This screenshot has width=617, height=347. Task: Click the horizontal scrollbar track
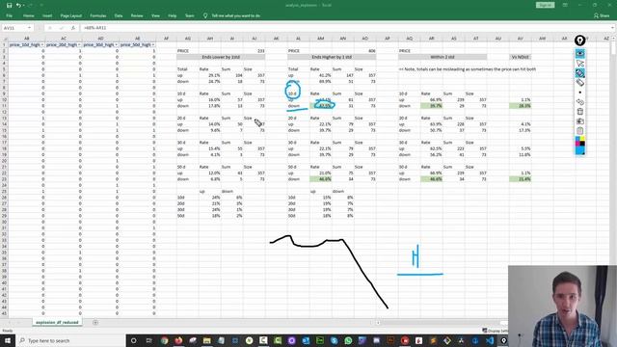pos(441,323)
